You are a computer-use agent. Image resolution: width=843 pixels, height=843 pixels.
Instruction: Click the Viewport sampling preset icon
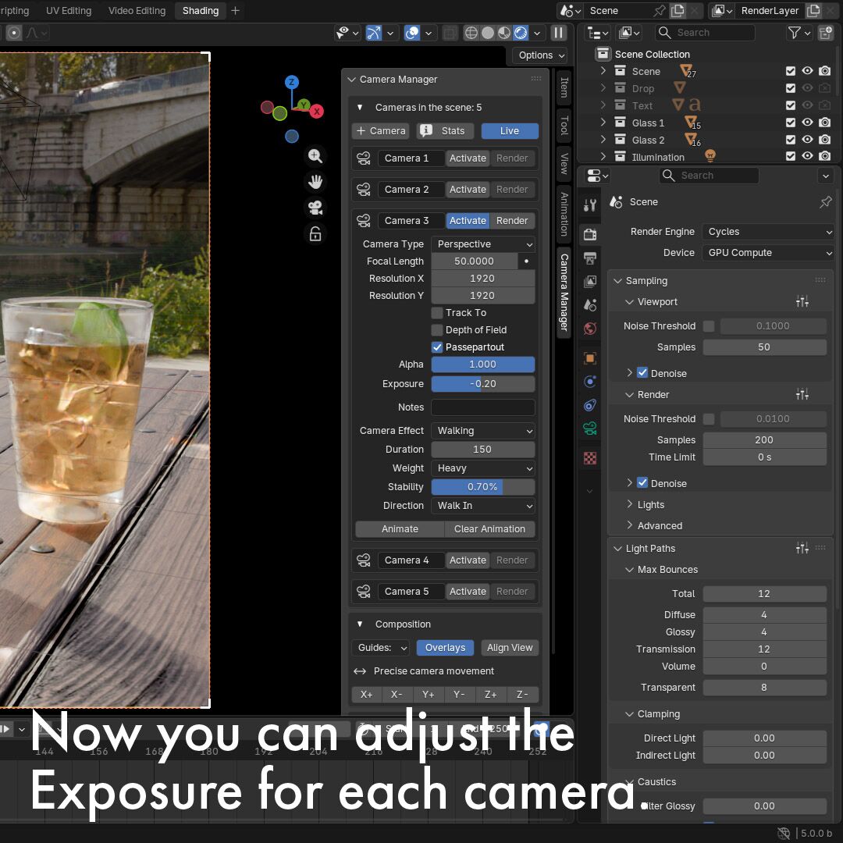point(802,302)
